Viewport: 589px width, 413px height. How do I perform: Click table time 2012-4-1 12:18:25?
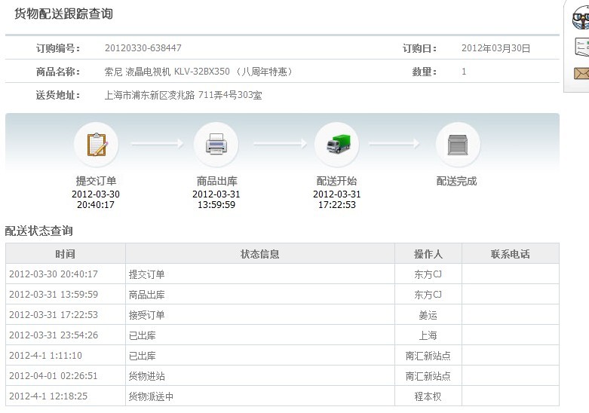tap(48, 396)
